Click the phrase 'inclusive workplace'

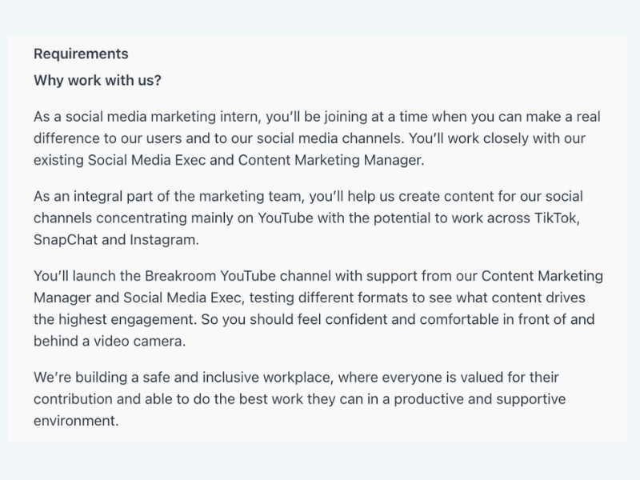(x=268, y=377)
